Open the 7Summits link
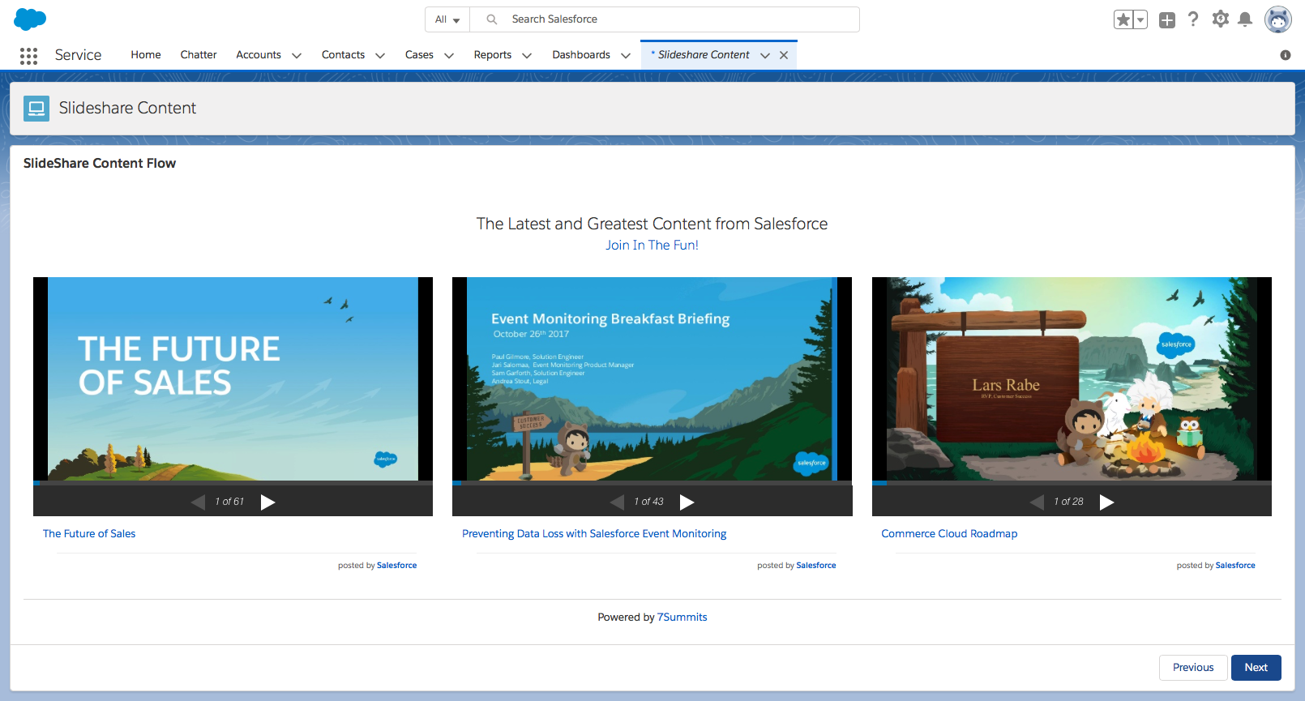 (682, 617)
